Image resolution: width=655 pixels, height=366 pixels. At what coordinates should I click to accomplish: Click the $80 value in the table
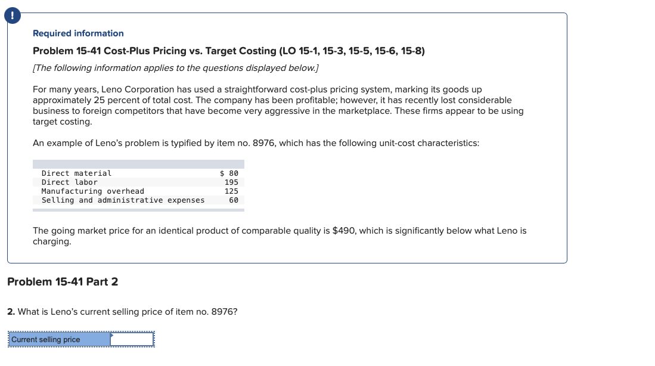coord(227,173)
